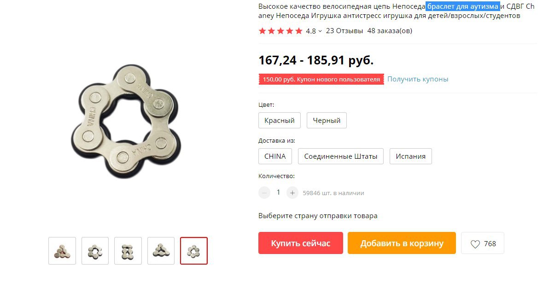
Task: Increase quantity with the plus button
Action: [292, 193]
